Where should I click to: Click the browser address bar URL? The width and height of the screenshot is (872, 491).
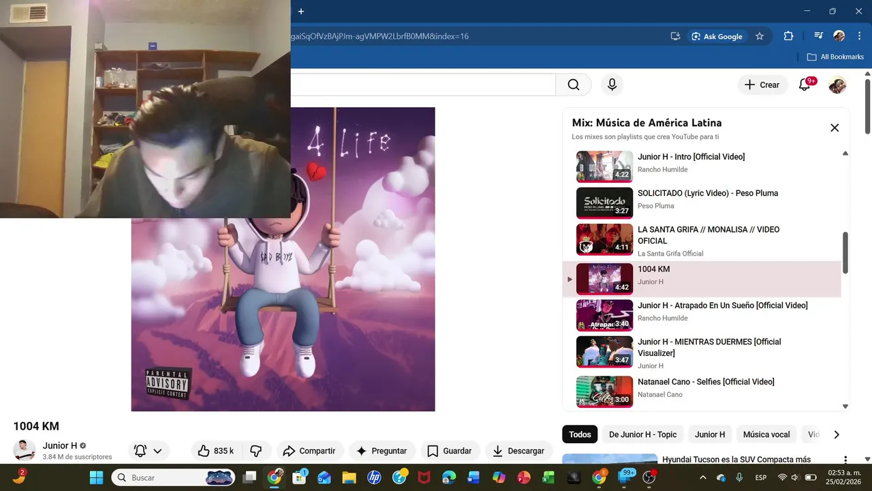(379, 36)
